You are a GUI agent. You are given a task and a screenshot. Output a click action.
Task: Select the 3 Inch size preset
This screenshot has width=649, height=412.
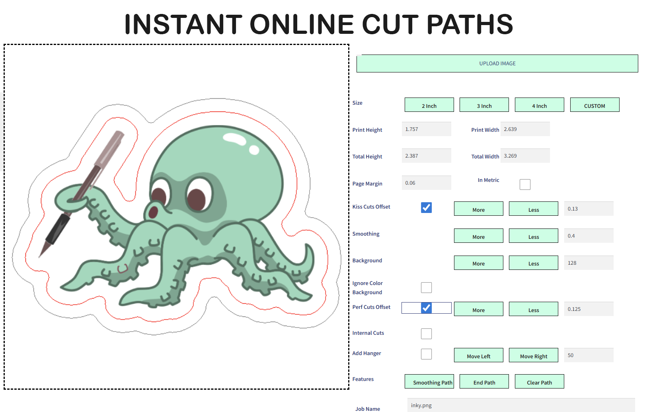484,105
